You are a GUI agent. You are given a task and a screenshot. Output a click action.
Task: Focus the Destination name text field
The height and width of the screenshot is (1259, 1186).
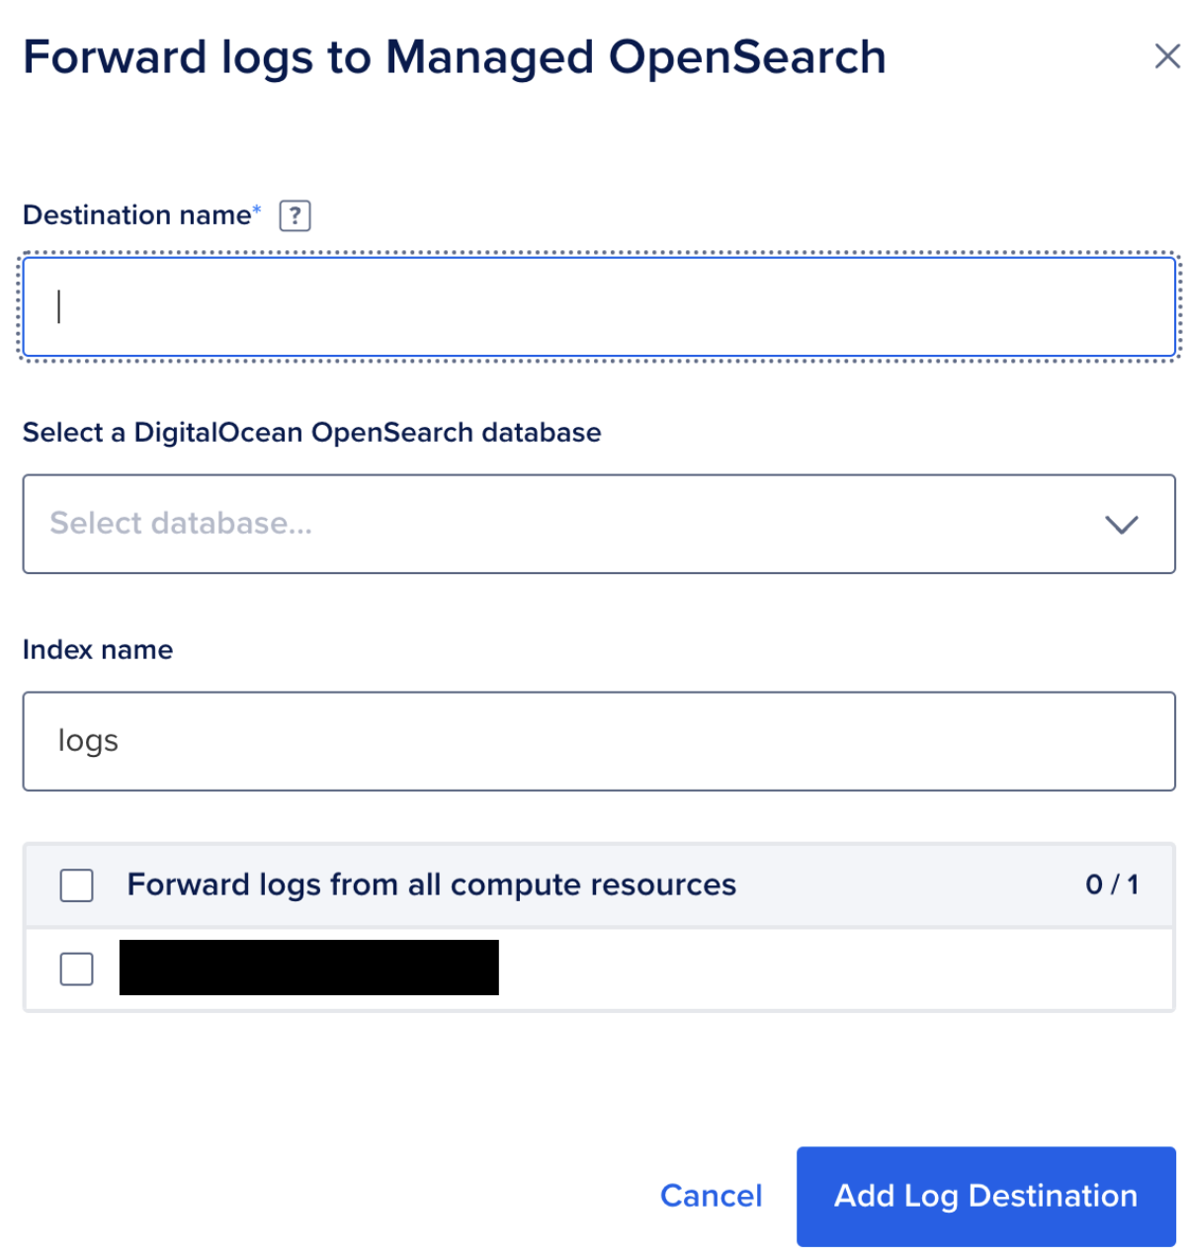point(599,306)
